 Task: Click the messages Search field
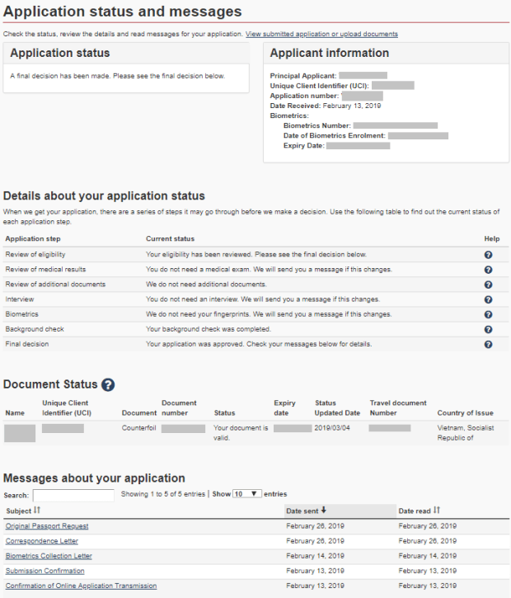(73, 496)
